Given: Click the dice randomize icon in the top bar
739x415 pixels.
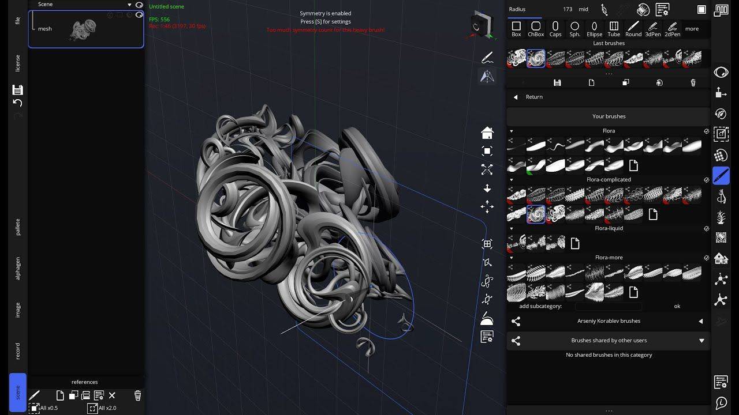Looking at the screenshot, I should point(643,9).
